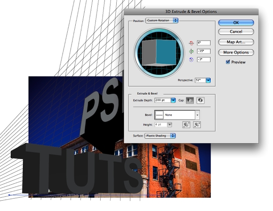
Task: Click the X-axis rotation icon
Action: click(x=191, y=43)
